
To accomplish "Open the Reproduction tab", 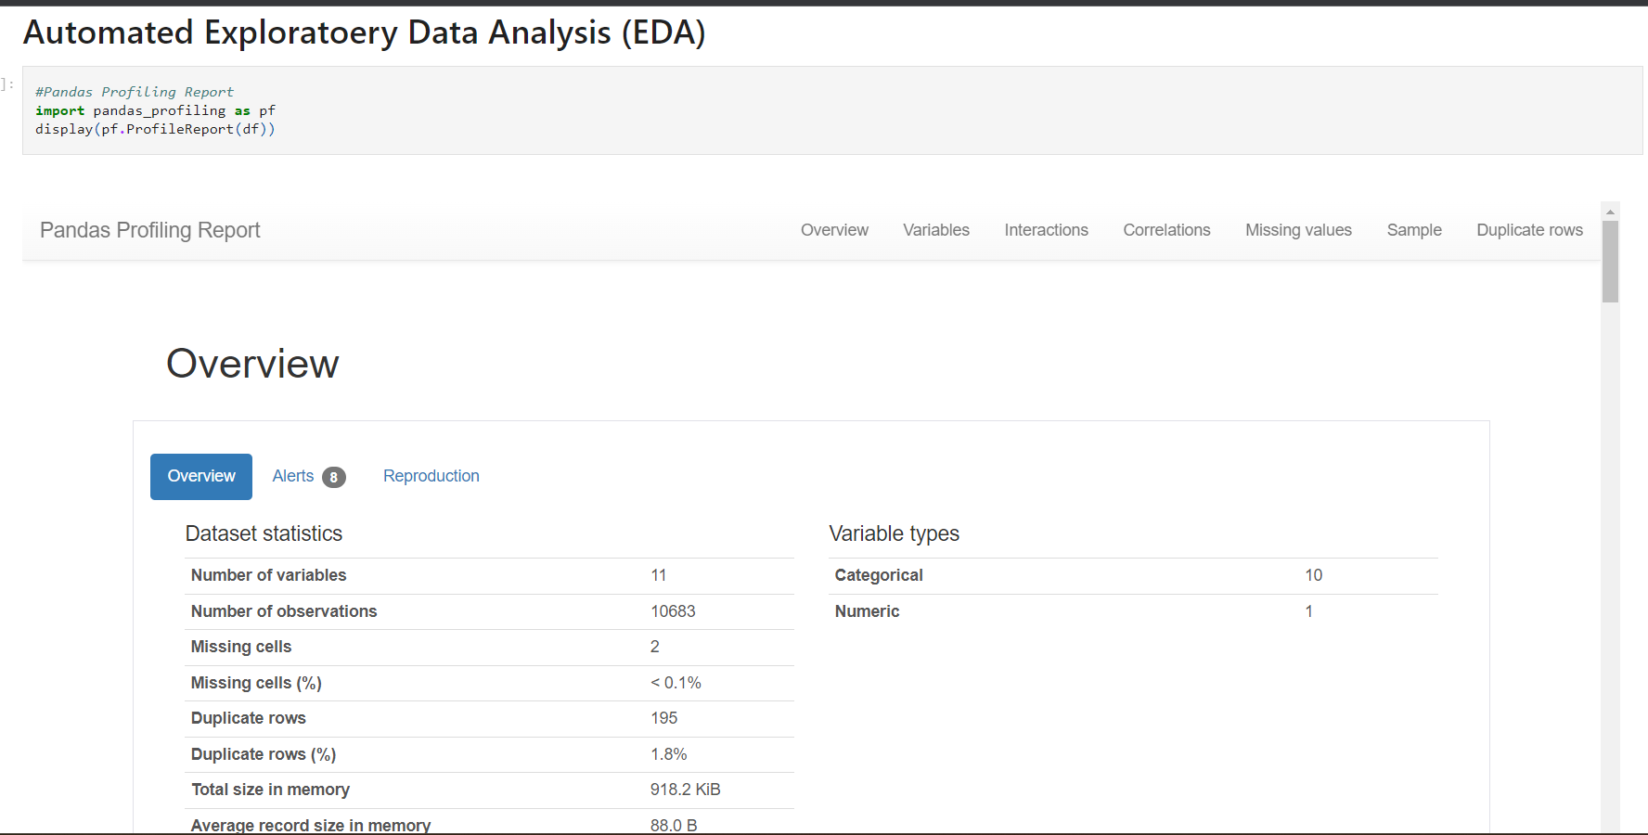I will [x=431, y=476].
